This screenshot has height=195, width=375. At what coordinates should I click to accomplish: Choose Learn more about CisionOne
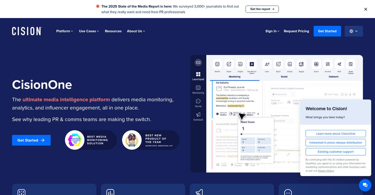336,134
